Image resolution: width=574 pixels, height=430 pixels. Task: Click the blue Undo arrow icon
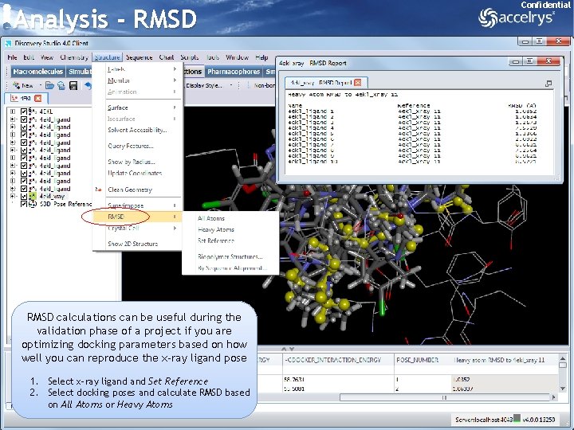(88, 85)
